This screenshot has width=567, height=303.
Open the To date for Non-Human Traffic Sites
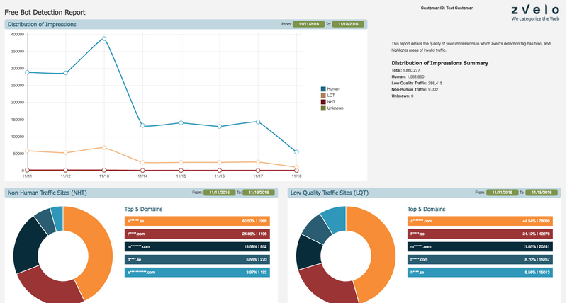click(257, 192)
